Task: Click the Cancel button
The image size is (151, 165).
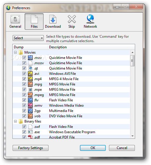Action: [122, 148]
